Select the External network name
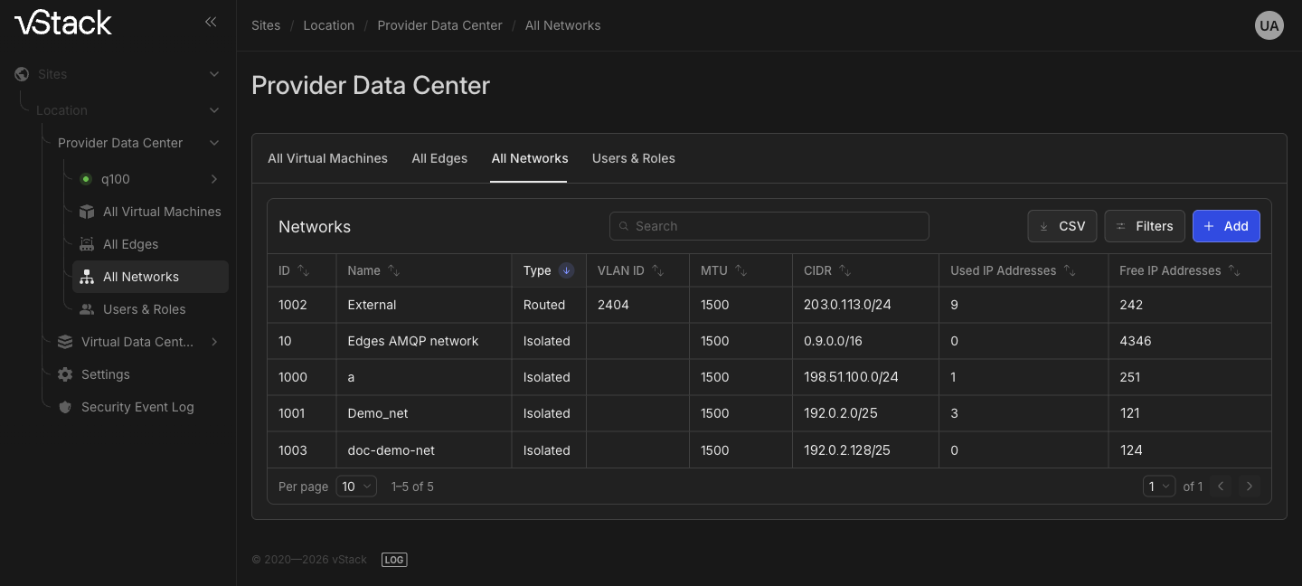The height and width of the screenshot is (586, 1302). pyautogui.click(x=373, y=305)
